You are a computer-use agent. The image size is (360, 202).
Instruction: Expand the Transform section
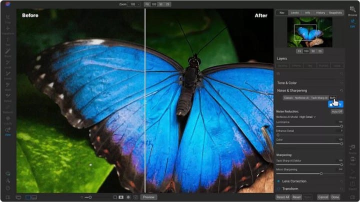click(290, 188)
